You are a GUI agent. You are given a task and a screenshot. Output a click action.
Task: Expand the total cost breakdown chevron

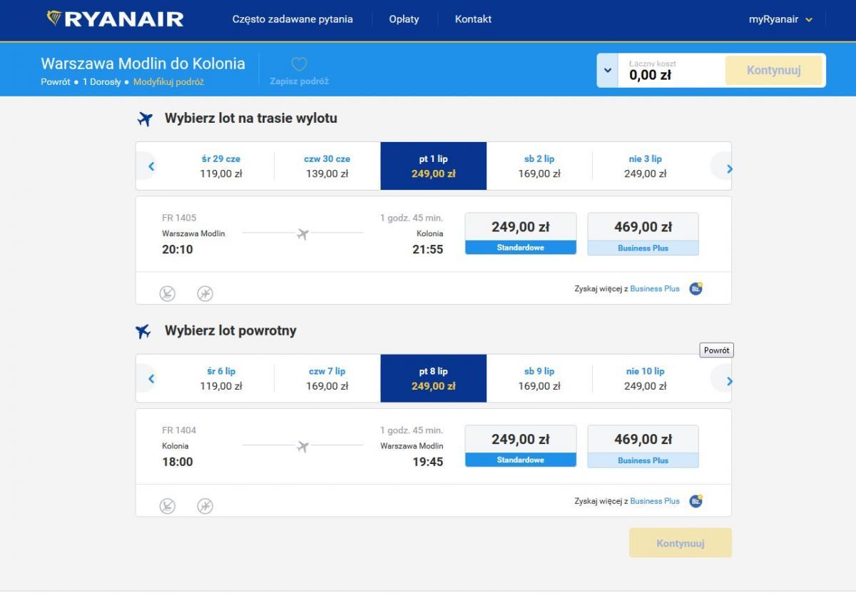click(x=608, y=71)
